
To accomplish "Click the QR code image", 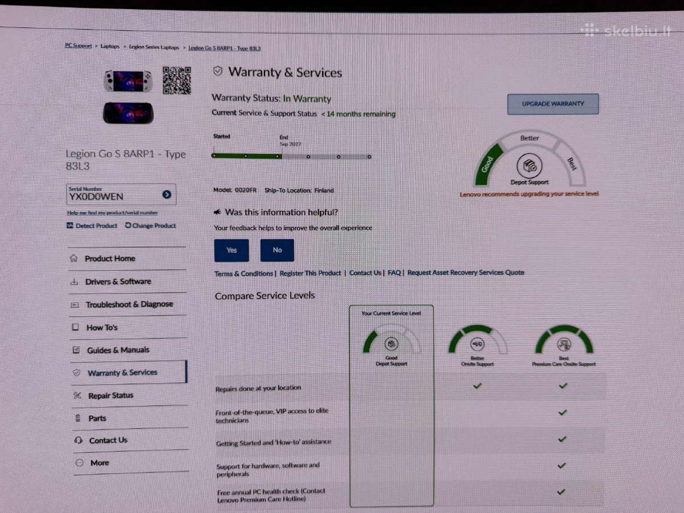I will [177, 80].
